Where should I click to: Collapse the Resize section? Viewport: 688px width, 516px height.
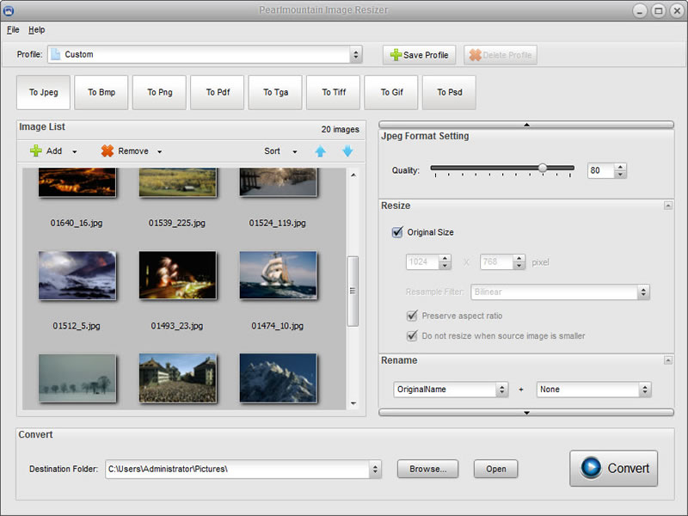tap(668, 206)
